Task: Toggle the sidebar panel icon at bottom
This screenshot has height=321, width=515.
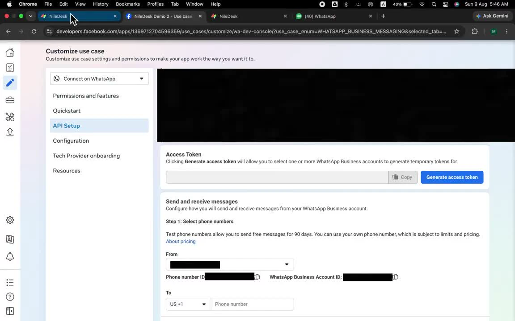Action: (10, 311)
